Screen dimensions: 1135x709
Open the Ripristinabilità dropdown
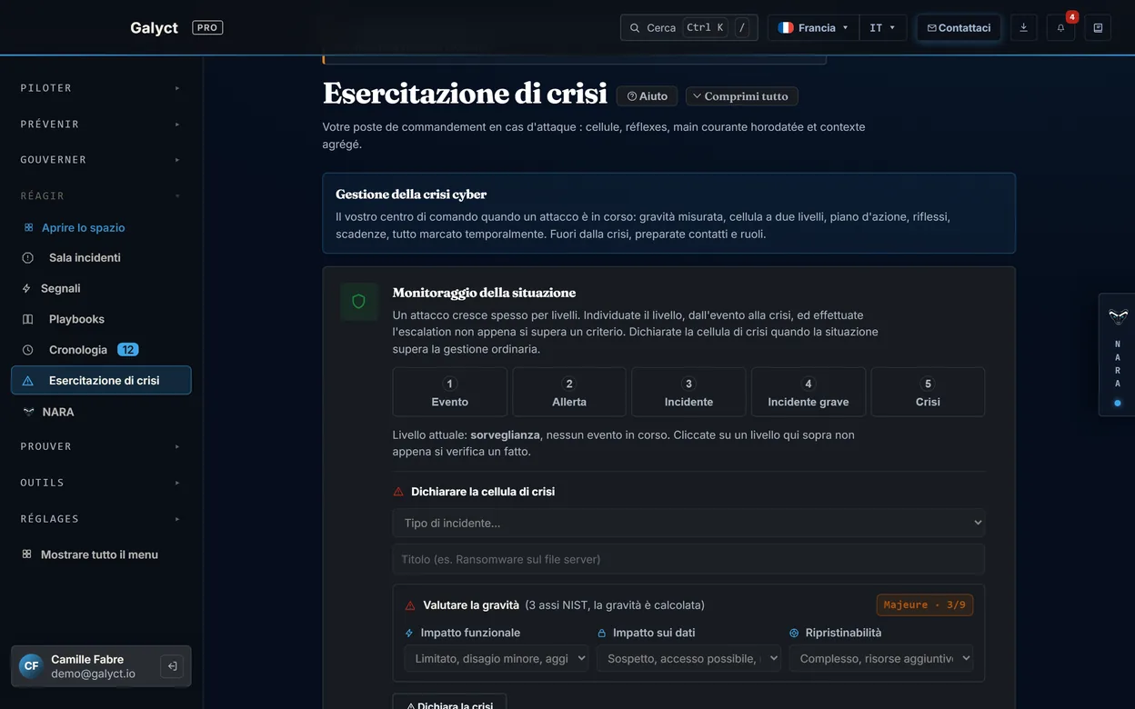pyautogui.click(x=881, y=659)
